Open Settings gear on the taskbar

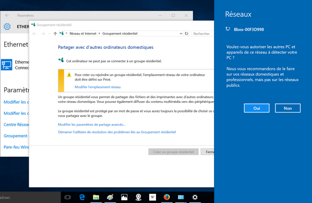click(x=195, y=197)
